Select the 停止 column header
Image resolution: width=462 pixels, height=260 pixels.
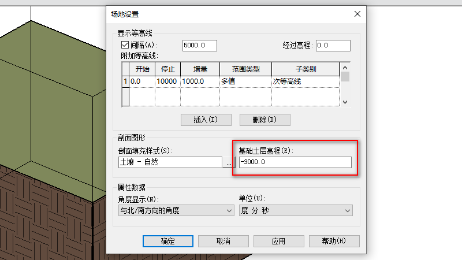(x=167, y=69)
